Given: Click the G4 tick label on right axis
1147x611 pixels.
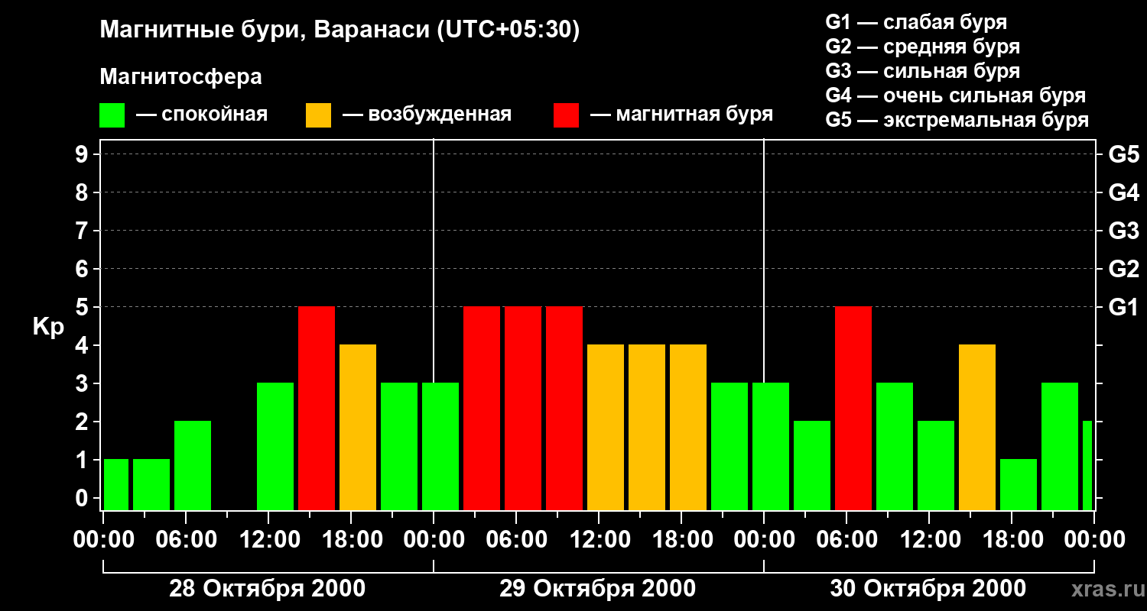Looking at the screenshot, I should click(1123, 192).
